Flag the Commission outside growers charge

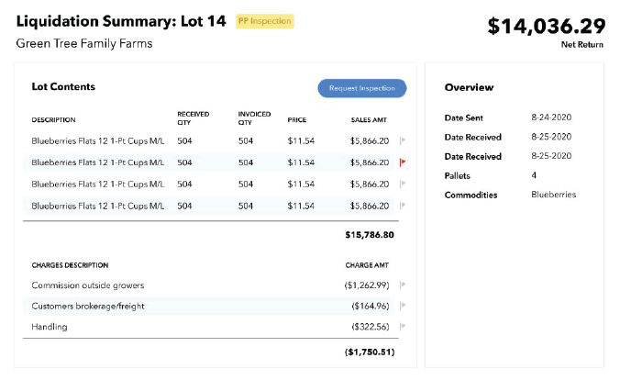point(403,285)
